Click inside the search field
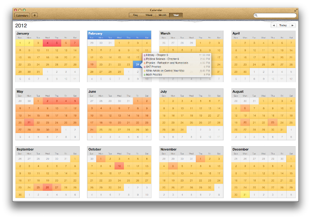The width and height of the screenshot is (311, 219). (x=275, y=15)
